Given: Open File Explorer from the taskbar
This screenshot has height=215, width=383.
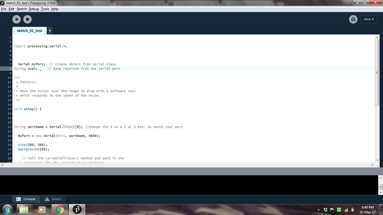Looking at the screenshot, I should pyautogui.click(x=24, y=210).
